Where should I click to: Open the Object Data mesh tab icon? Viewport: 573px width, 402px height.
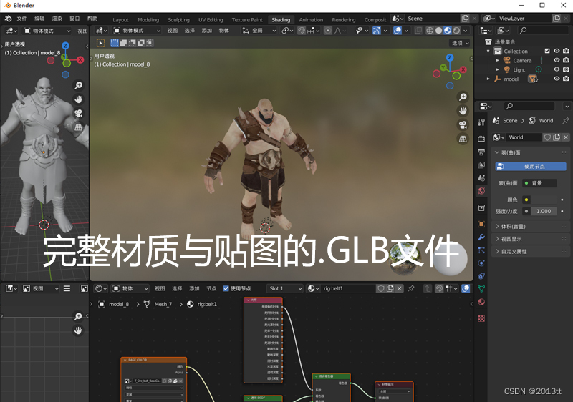pos(481,289)
